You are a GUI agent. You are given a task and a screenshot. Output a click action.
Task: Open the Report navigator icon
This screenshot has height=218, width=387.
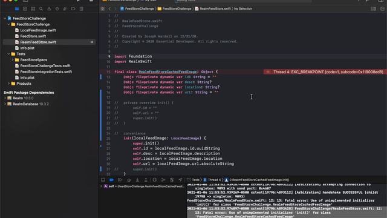pos(81,9)
